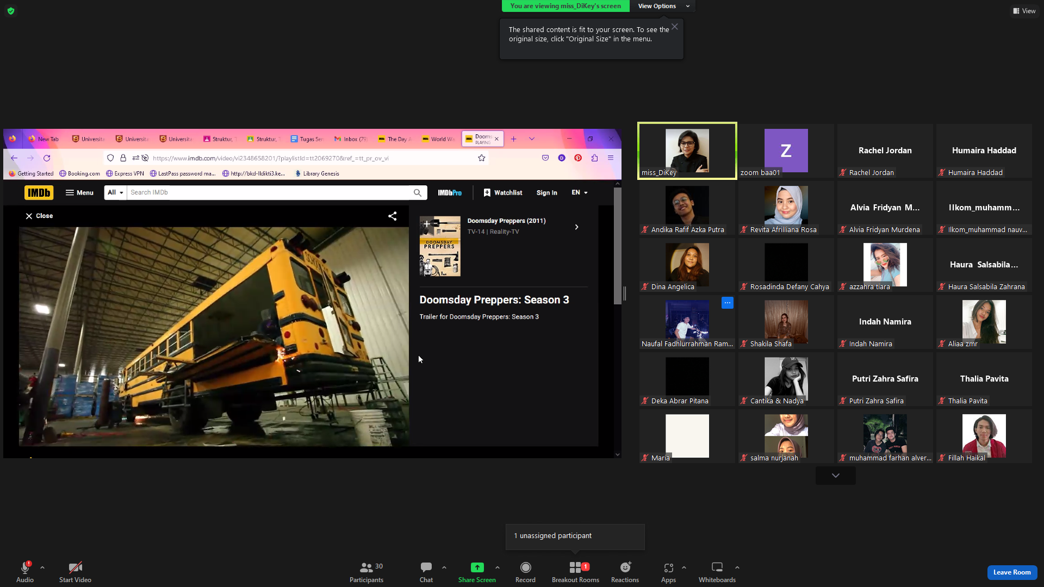Expand chat options arrow next to Chat
Screen dimensions: 1044x587
click(x=444, y=567)
